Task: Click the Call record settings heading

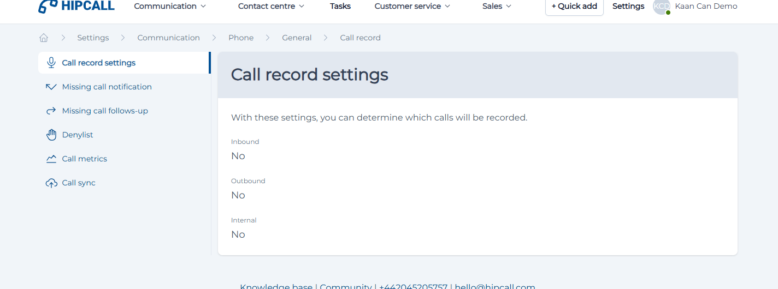Action: click(309, 75)
